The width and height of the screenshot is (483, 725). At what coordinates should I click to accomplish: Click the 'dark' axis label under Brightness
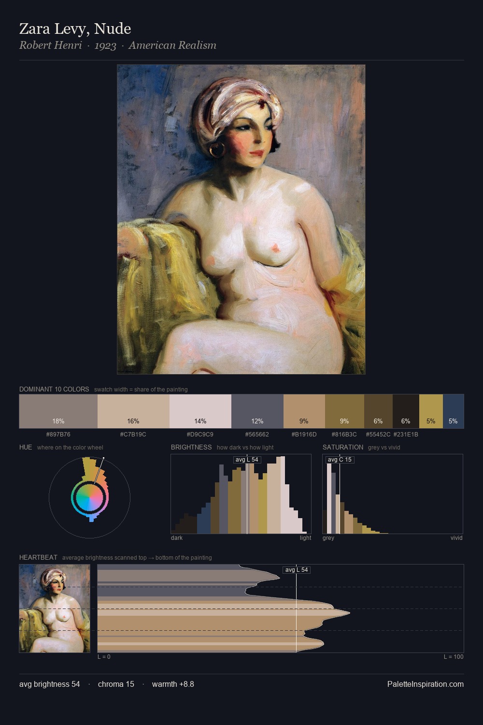coord(177,537)
